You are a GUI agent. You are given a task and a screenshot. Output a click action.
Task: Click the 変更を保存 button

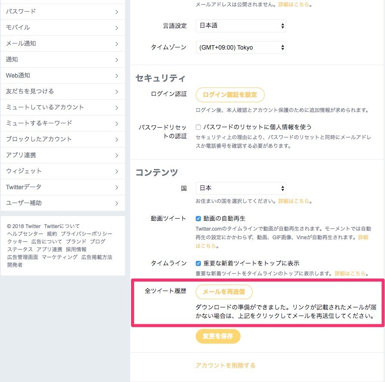(x=218, y=336)
